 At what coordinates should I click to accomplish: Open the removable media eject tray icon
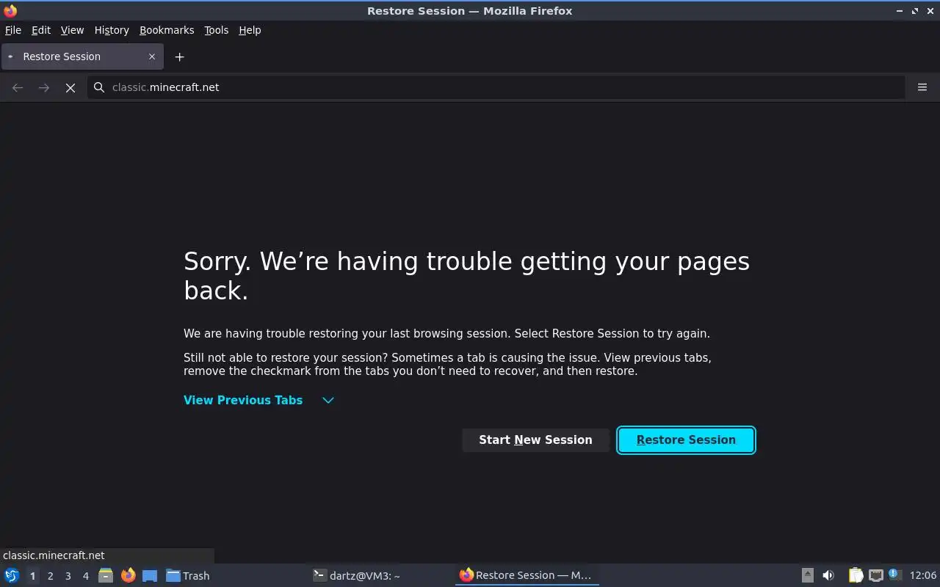(x=808, y=575)
